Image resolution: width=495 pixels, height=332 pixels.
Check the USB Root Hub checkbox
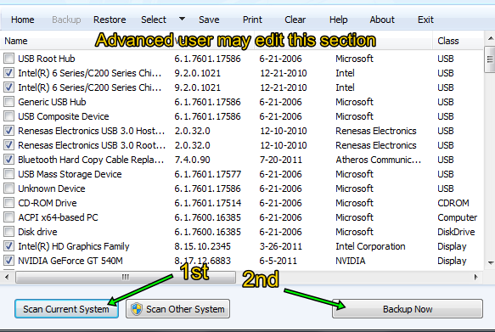tap(8, 59)
